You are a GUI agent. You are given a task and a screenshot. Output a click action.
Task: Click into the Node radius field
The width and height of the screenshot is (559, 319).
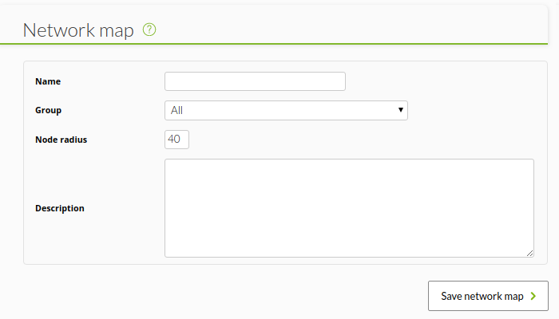tap(176, 140)
